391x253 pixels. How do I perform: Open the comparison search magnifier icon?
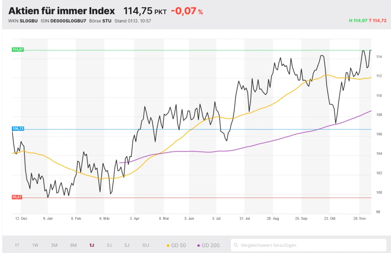coord(236,245)
